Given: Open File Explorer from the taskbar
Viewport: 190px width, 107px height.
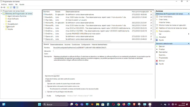Looking at the screenshot, I should point(97,104).
